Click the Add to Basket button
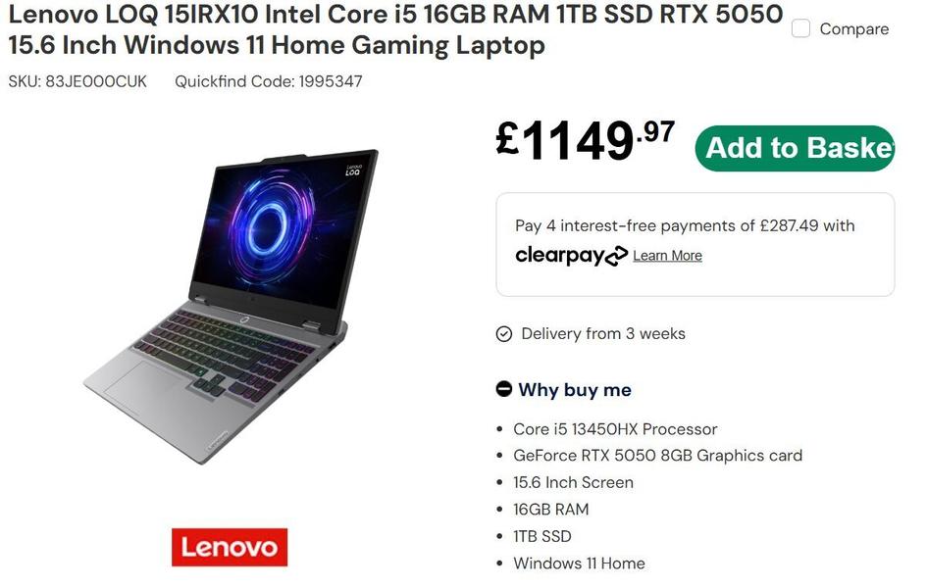The image size is (927, 588). [795, 148]
